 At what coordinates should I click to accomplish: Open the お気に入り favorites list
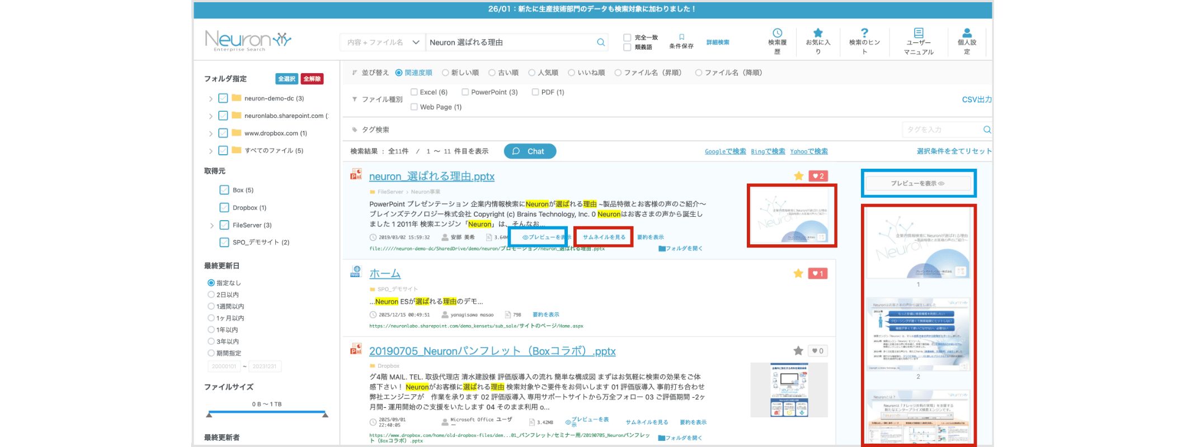click(818, 41)
